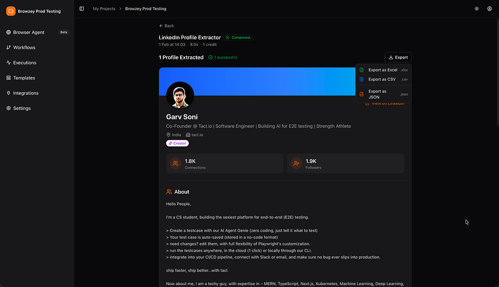Click the Garv Soni name heading
The height and width of the screenshot is (287, 499).
[181, 117]
